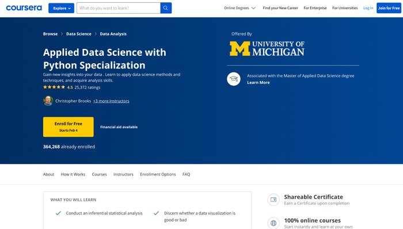Click '364,268 already enrolled' text
The image size is (403, 229).
69,147
